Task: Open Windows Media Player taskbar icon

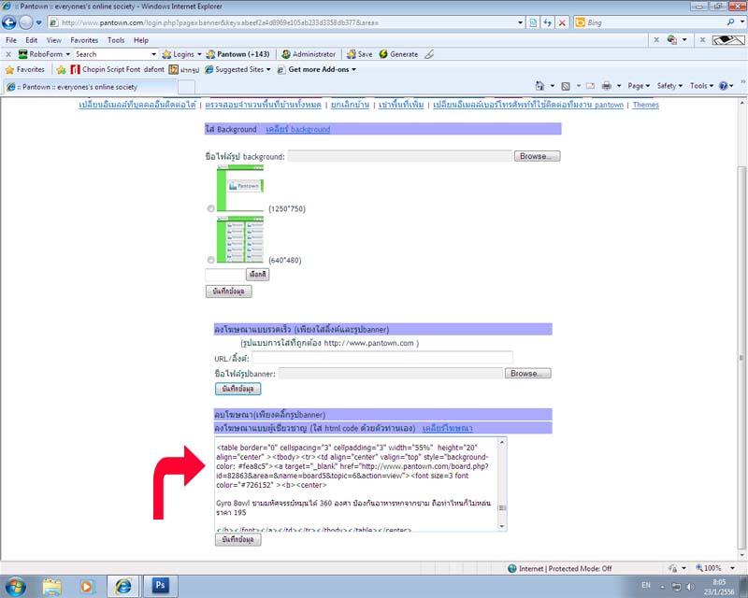Action: (x=86, y=586)
